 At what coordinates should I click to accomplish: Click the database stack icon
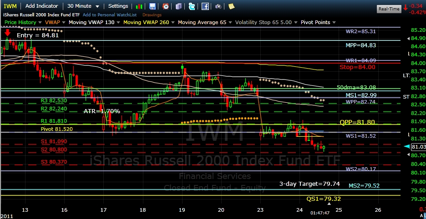pyautogui.click(x=179, y=6)
